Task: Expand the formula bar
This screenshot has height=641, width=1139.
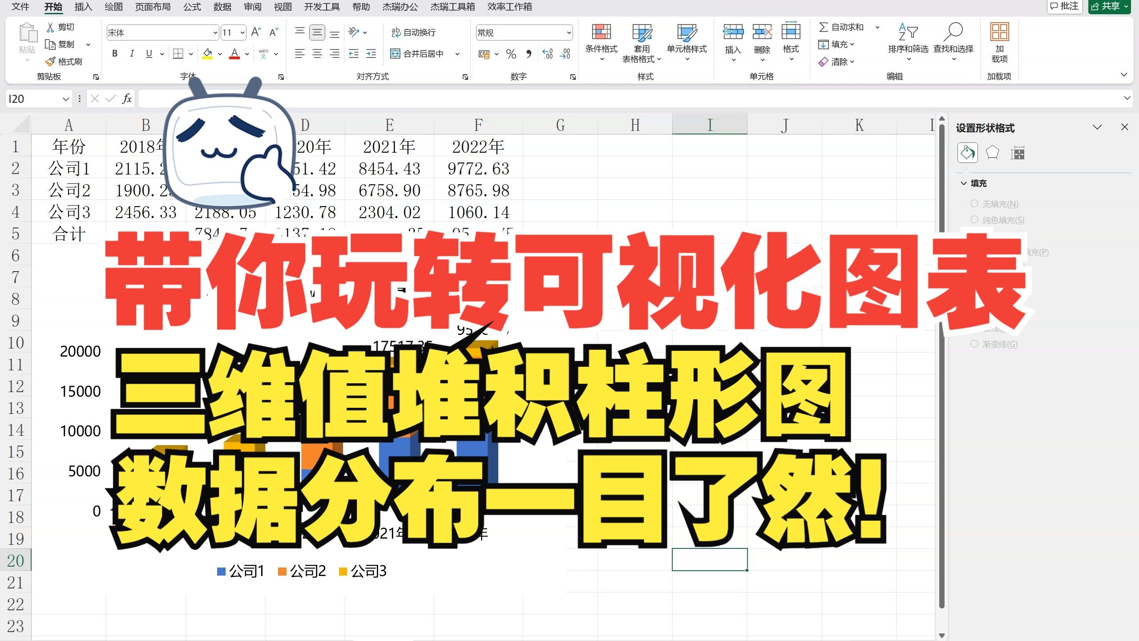Action: (1127, 98)
